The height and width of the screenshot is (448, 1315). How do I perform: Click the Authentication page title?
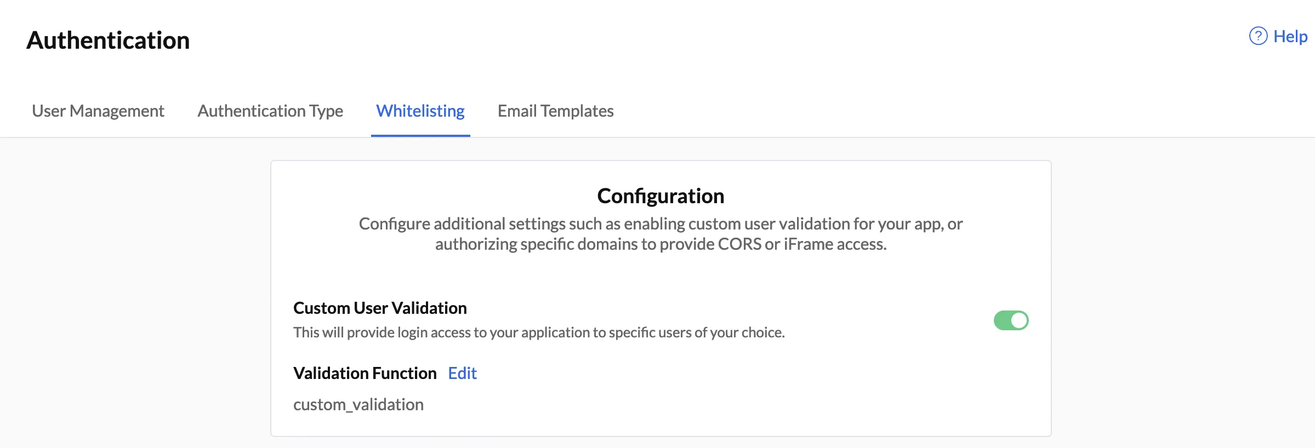[108, 41]
